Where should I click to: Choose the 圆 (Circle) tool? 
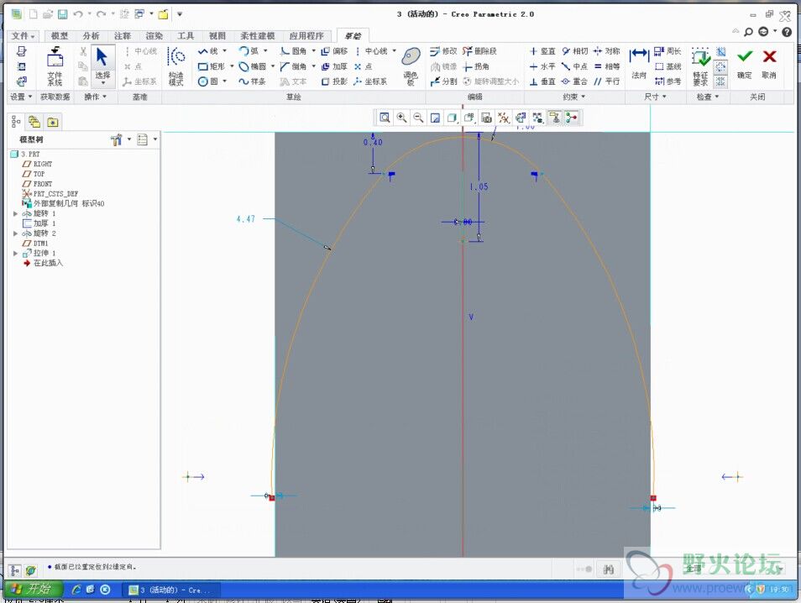(x=208, y=81)
